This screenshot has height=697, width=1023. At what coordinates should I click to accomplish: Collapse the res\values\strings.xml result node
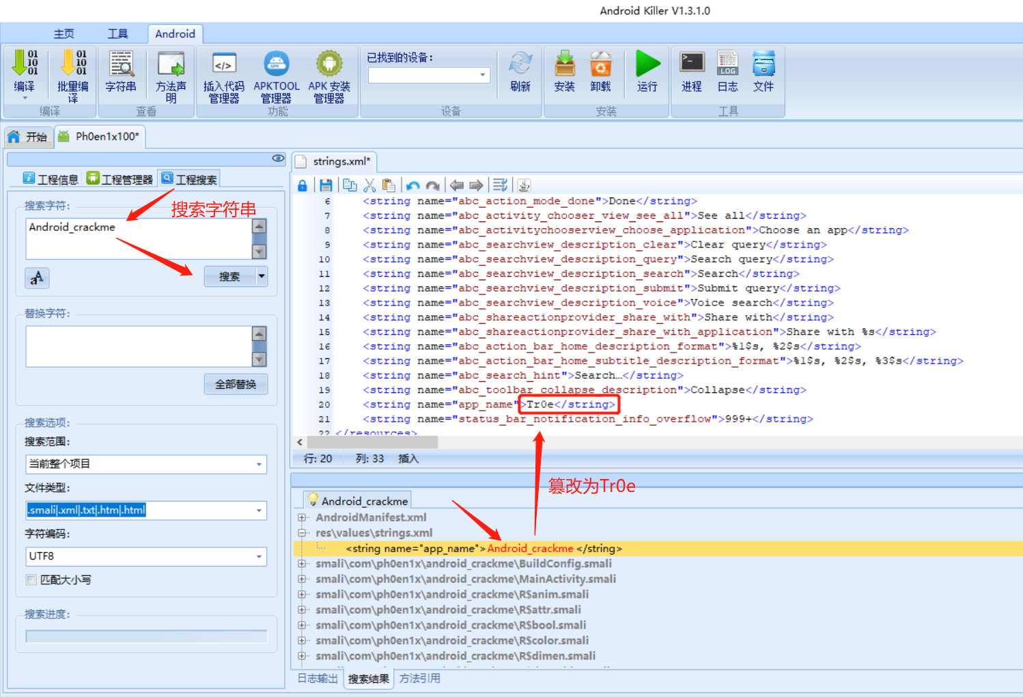pos(302,533)
